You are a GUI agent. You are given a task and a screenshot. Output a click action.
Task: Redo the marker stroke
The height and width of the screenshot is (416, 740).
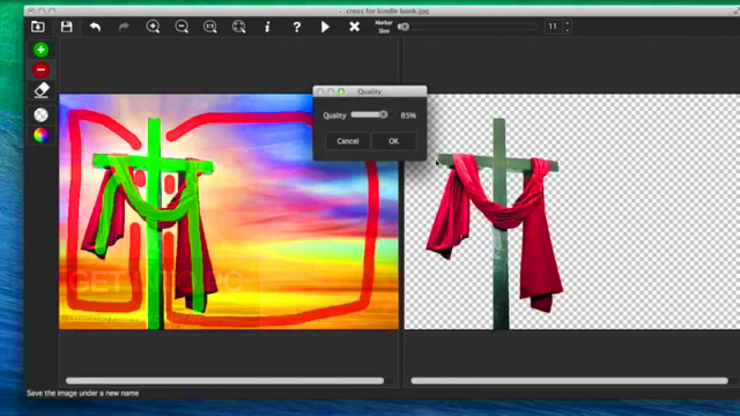coord(124,27)
